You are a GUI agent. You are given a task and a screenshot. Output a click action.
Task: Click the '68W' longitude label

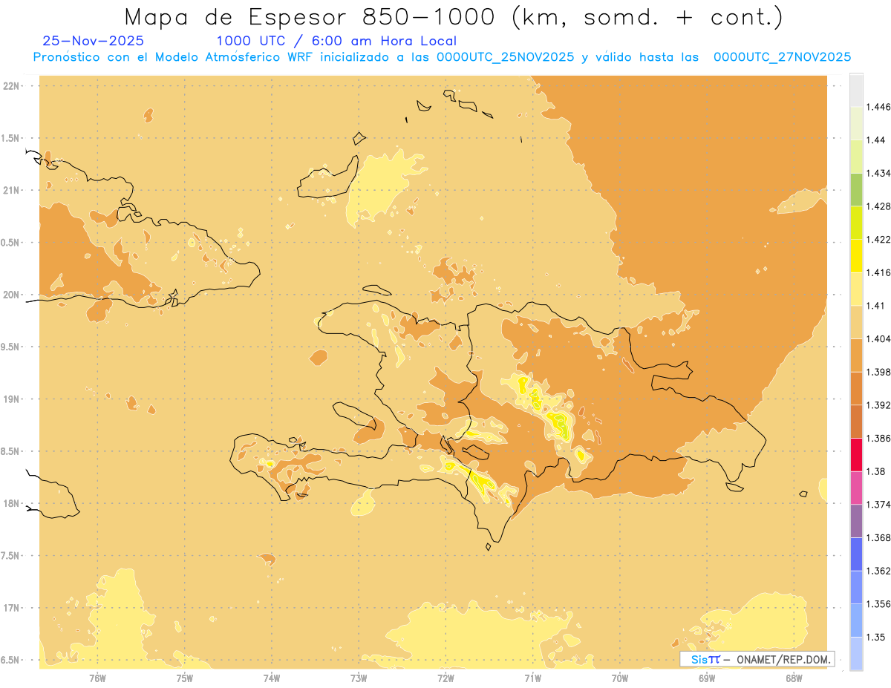click(794, 678)
